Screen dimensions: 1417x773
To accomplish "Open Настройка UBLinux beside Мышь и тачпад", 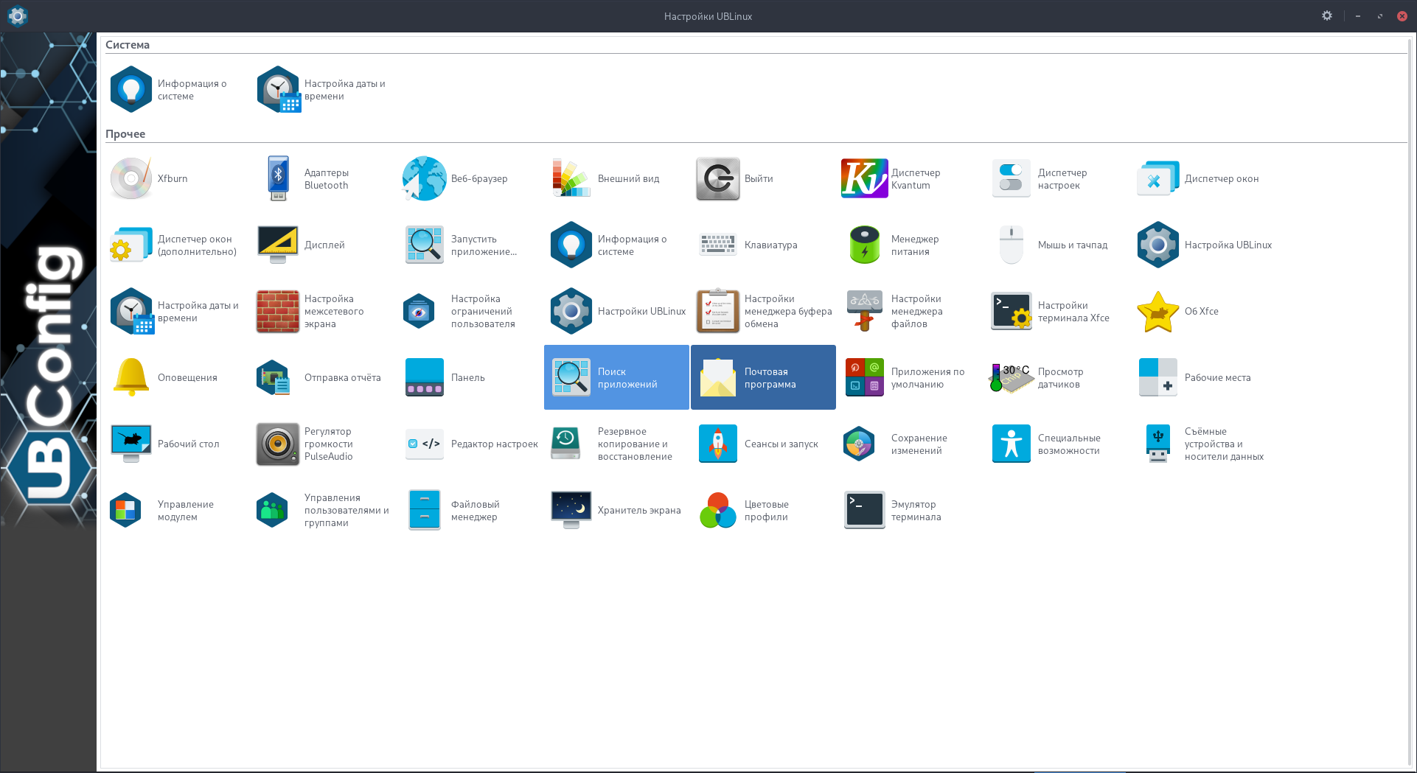I will [x=1202, y=245].
